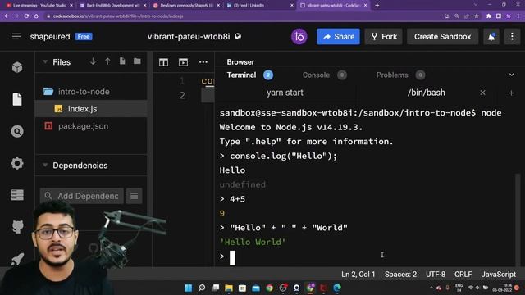Open Microsoft Edge from the taskbar
525x295 pixels.
(x=337, y=288)
